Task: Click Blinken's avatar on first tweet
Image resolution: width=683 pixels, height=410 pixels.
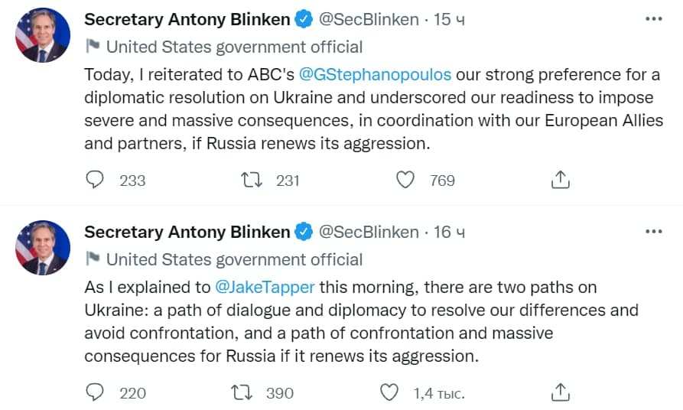Action: point(42,36)
